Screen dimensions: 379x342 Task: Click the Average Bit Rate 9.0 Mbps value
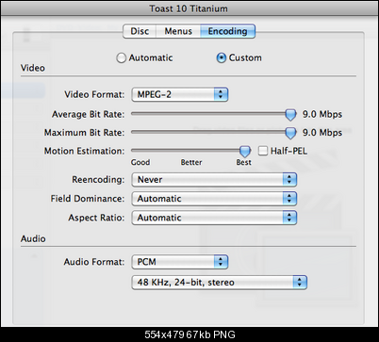coord(322,114)
